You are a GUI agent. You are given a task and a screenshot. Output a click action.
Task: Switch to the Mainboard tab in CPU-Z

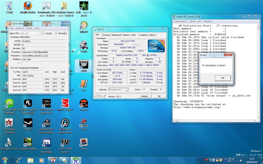116,35
